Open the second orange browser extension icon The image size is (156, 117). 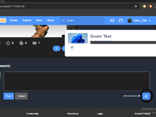pyautogui.click(x=150, y=6)
